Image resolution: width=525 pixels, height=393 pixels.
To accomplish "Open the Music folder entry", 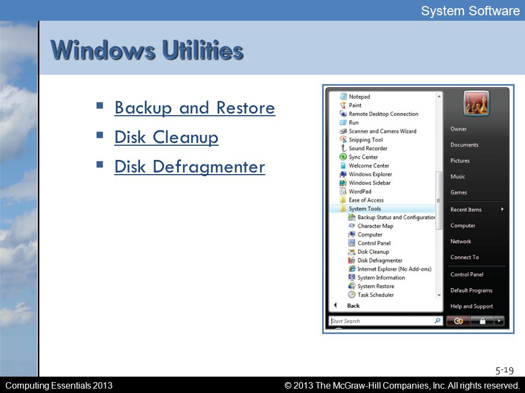I will 457,176.
